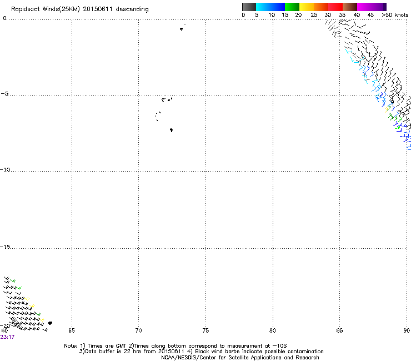
Task: Click the gray 0-5 knots color swatch
Action: [x=249, y=7]
